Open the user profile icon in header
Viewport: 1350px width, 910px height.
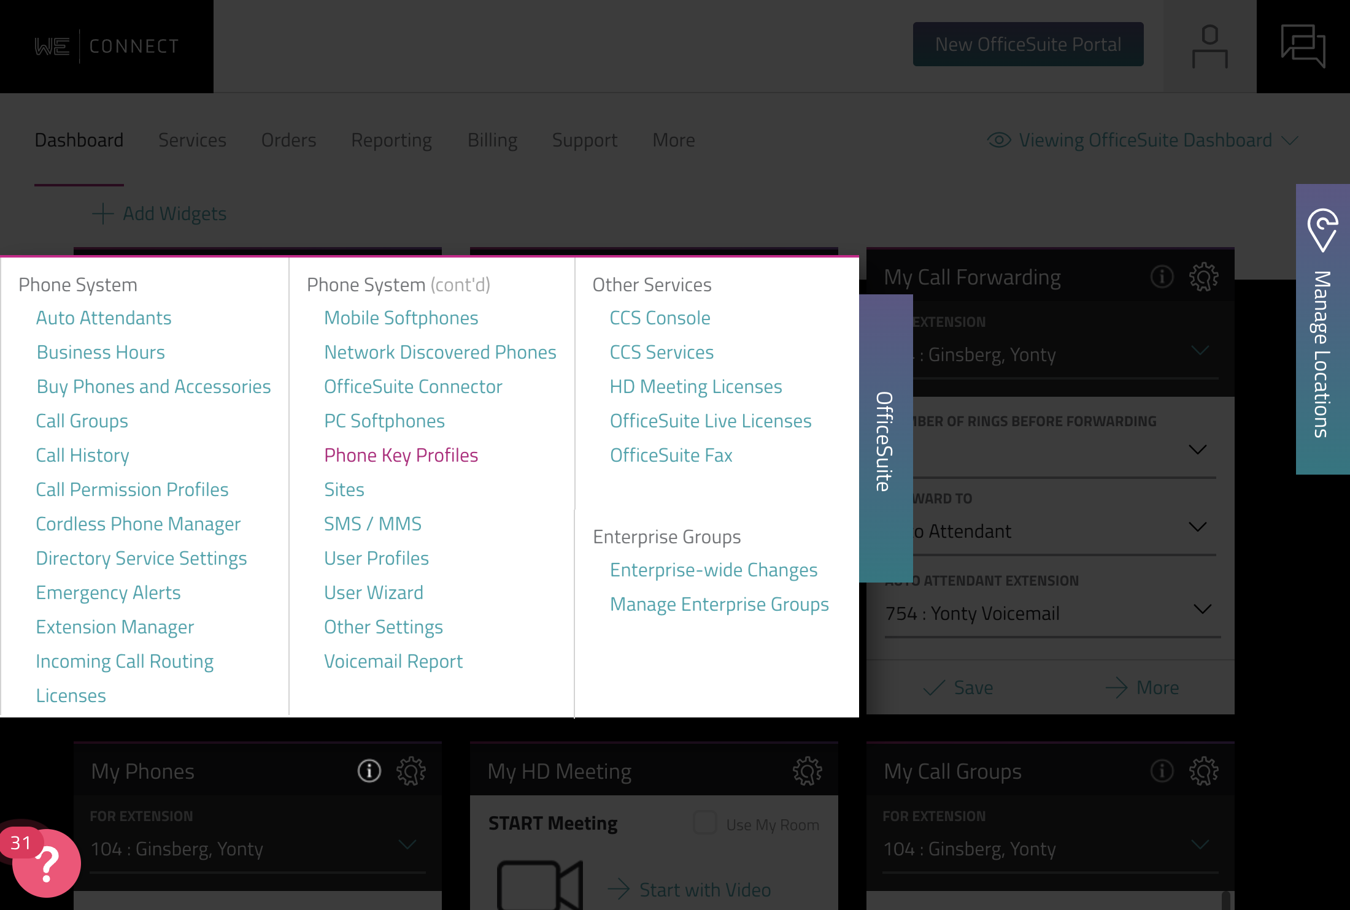click(x=1209, y=46)
